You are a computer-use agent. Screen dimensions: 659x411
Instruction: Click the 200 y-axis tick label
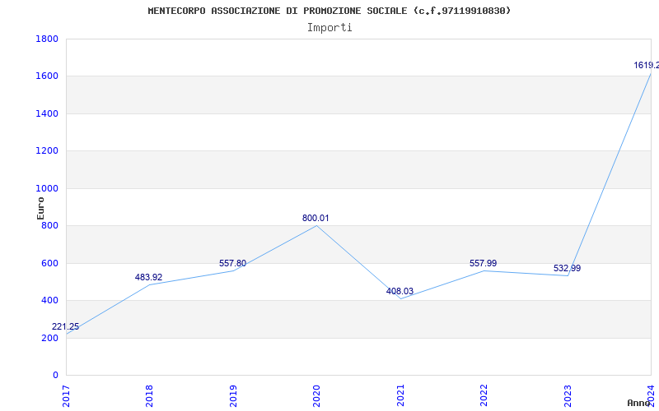pos(49,338)
